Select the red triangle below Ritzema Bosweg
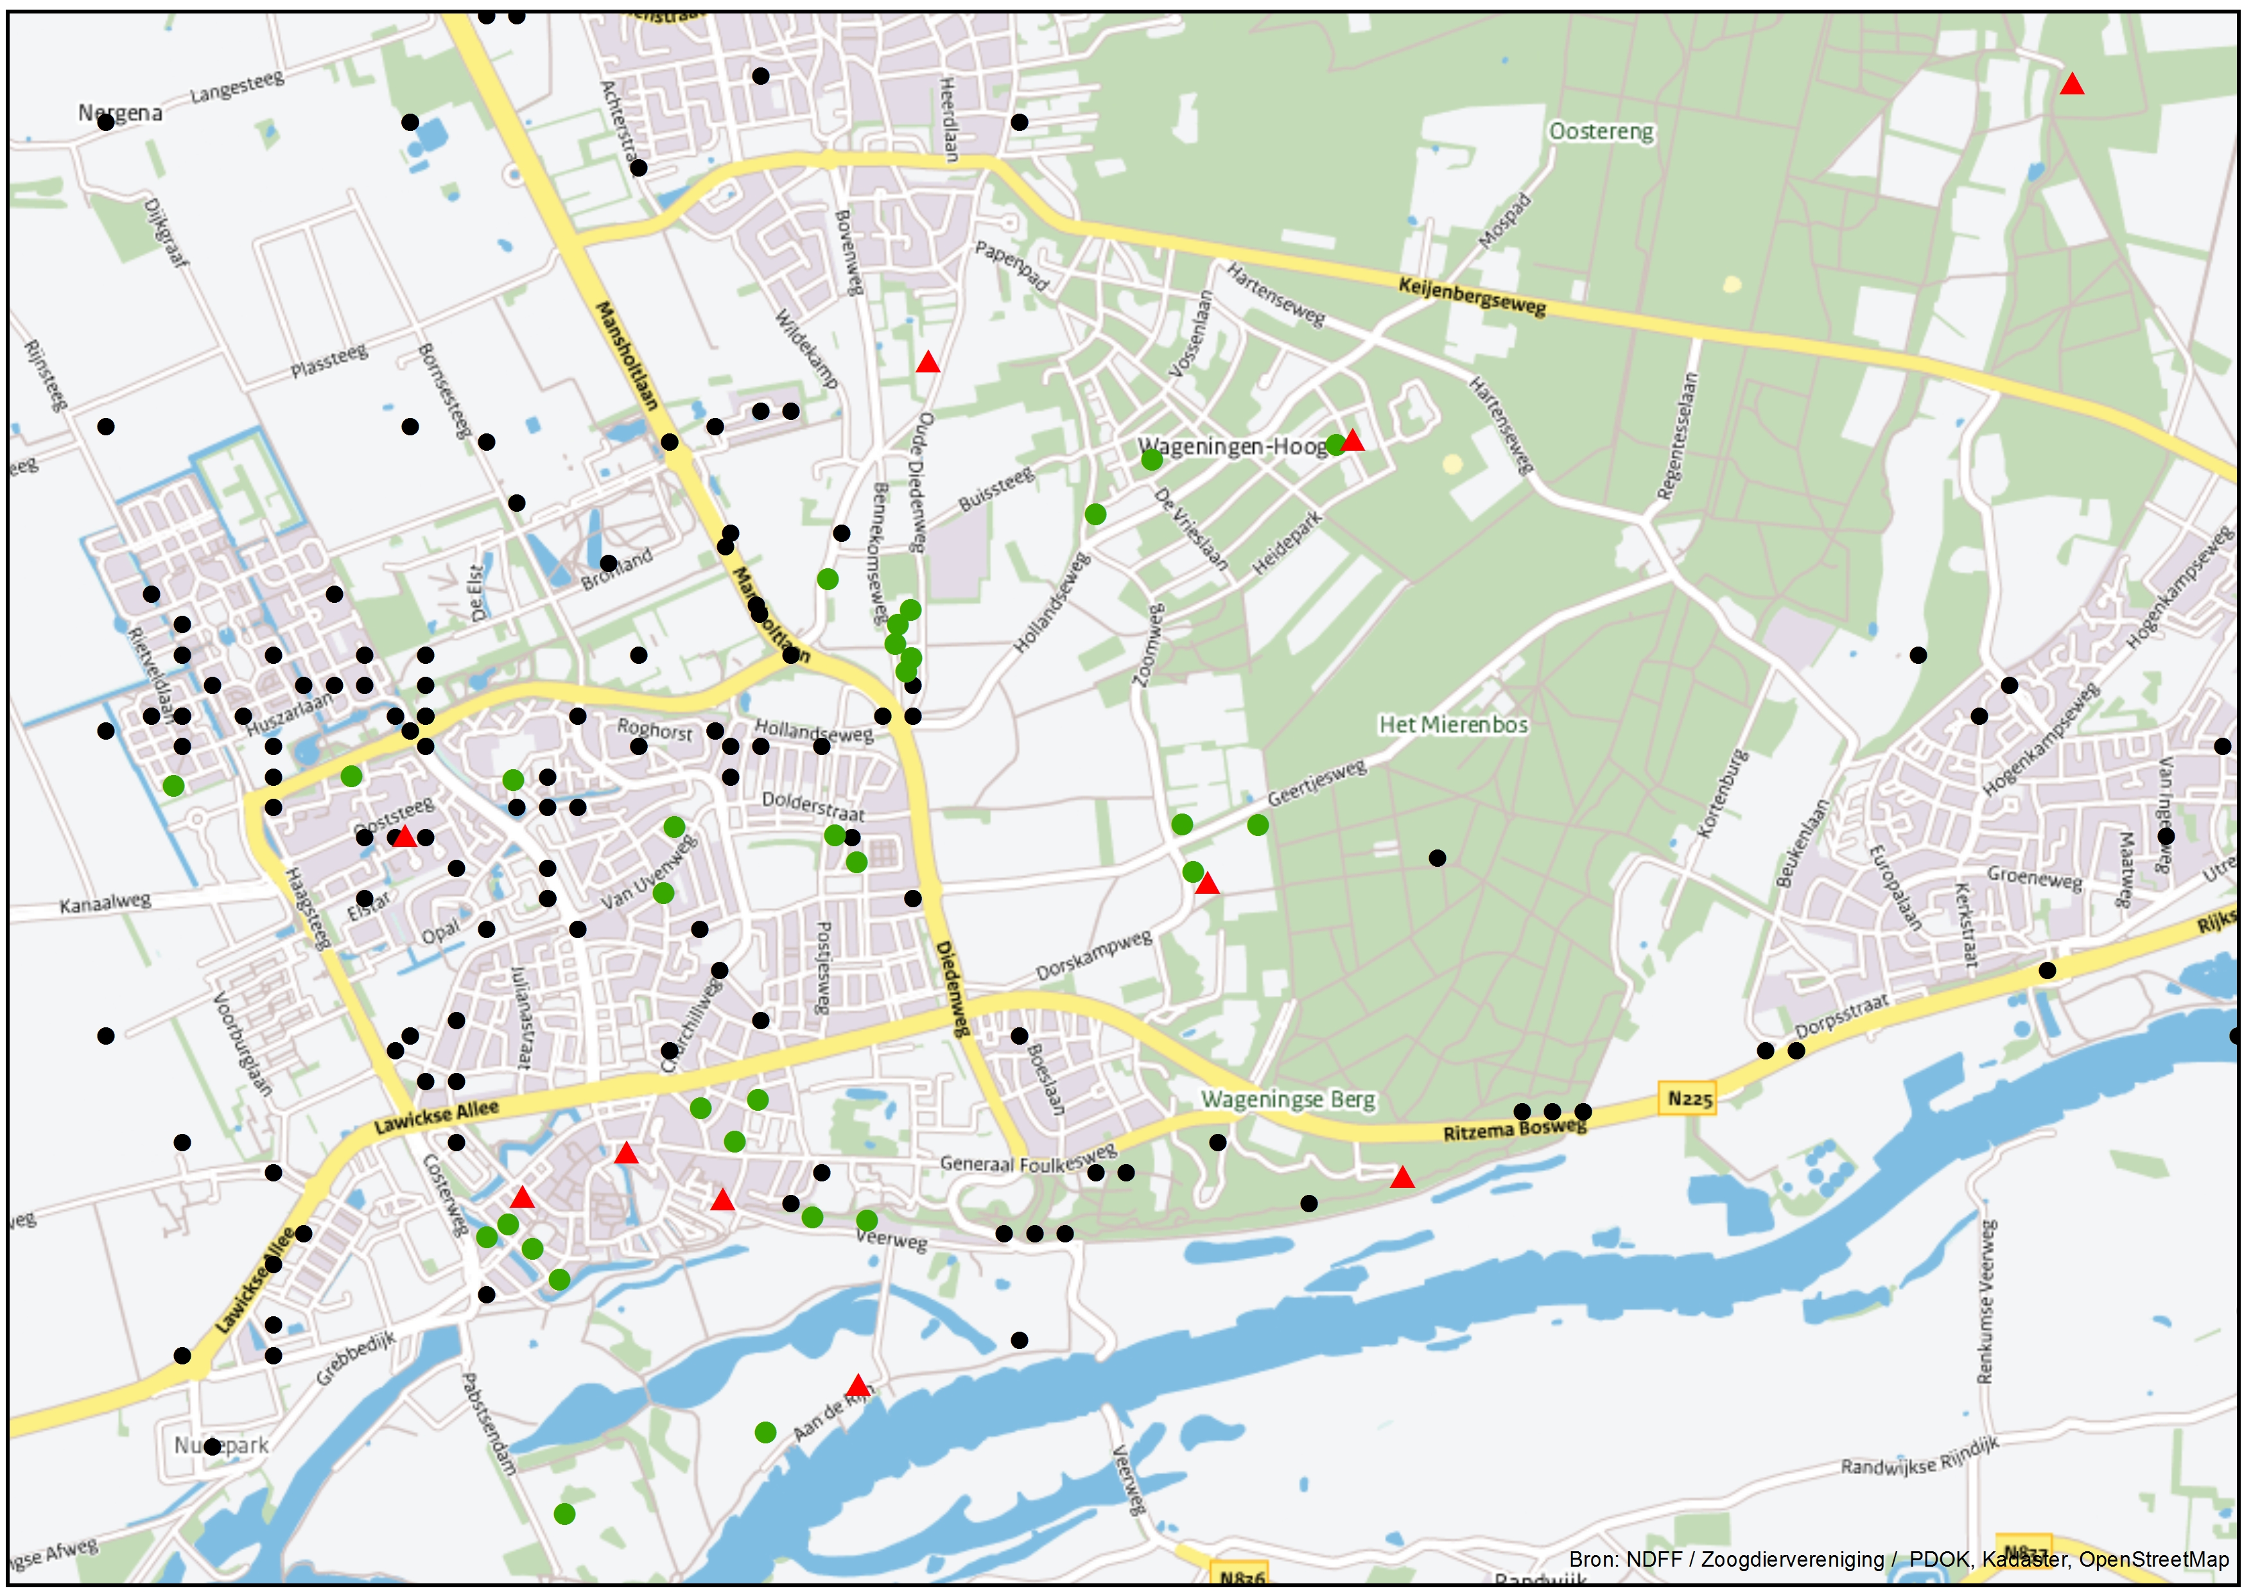Viewport: 2251px width, 1593px height. tap(1403, 1177)
